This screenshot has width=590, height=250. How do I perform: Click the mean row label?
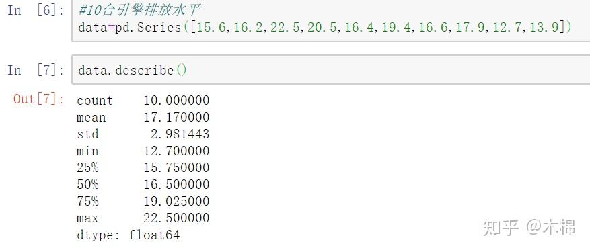tap(91, 118)
